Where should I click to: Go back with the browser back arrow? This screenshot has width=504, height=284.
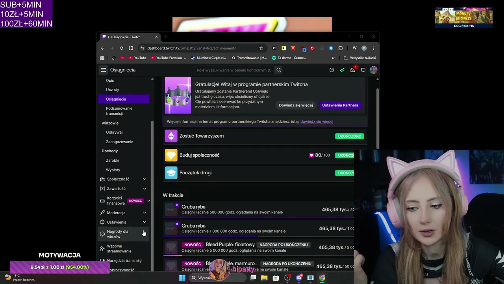point(102,48)
